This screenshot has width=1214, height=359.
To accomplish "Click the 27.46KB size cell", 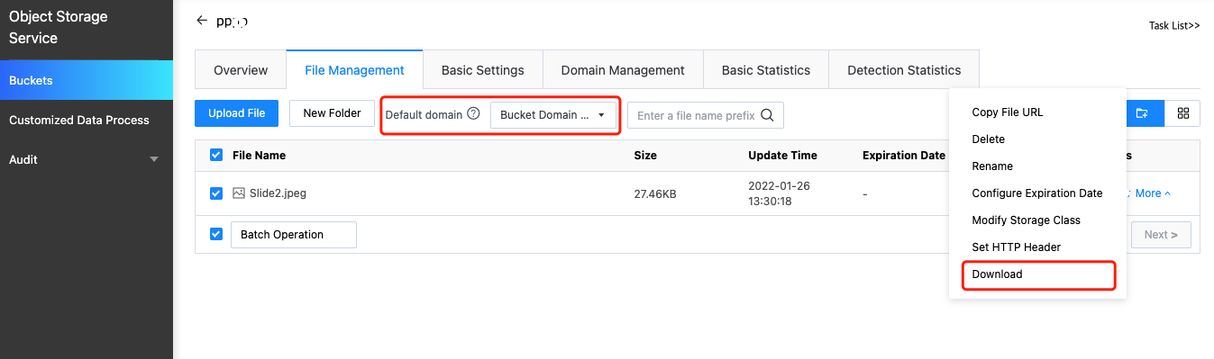I will [655, 193].
